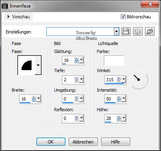
Task: Open the Intensität slider dropdown arrow
Action: point(123,98)
